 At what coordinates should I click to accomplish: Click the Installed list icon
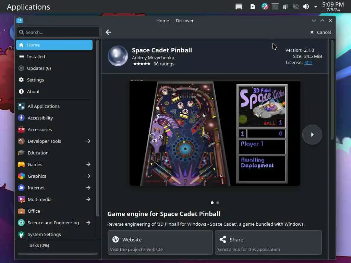21,57
